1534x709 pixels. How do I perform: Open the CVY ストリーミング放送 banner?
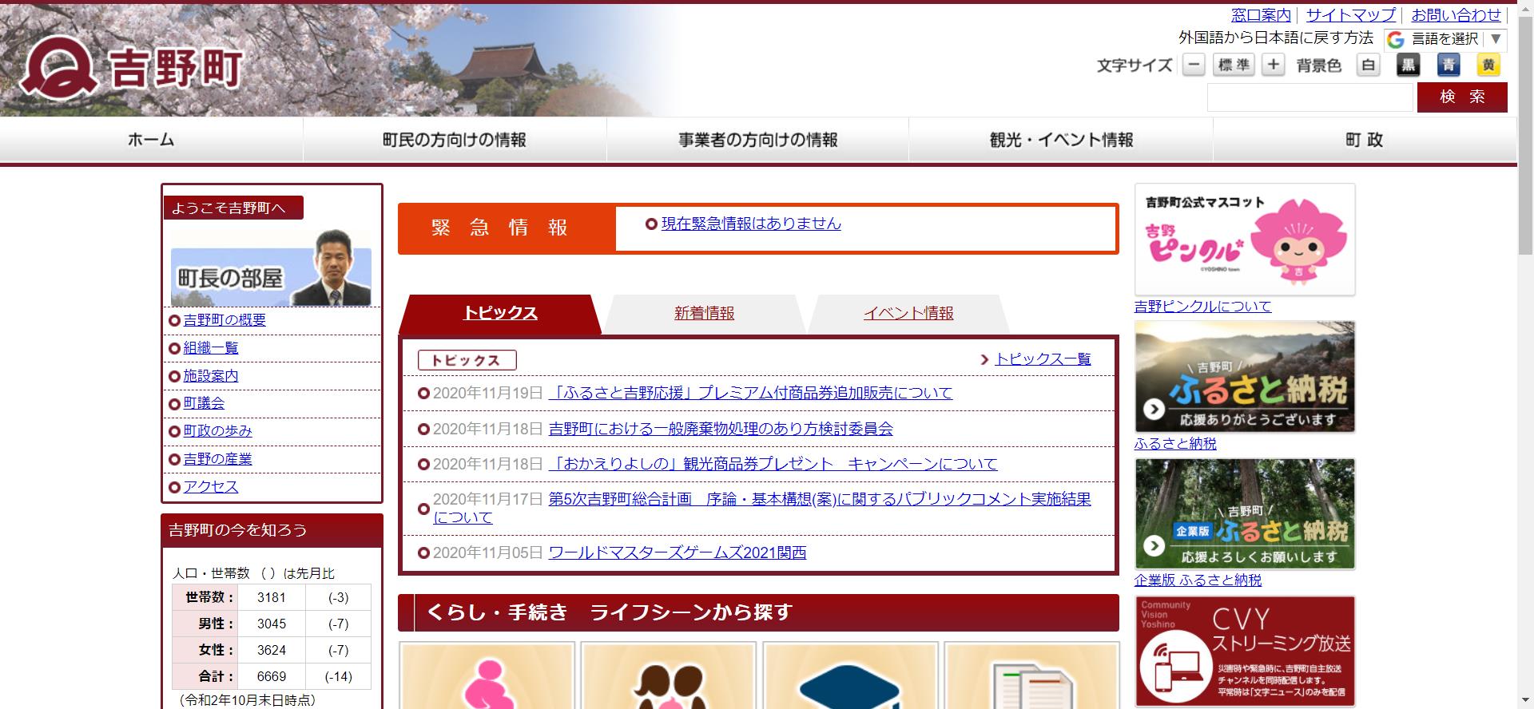[x=1245, y=652]
